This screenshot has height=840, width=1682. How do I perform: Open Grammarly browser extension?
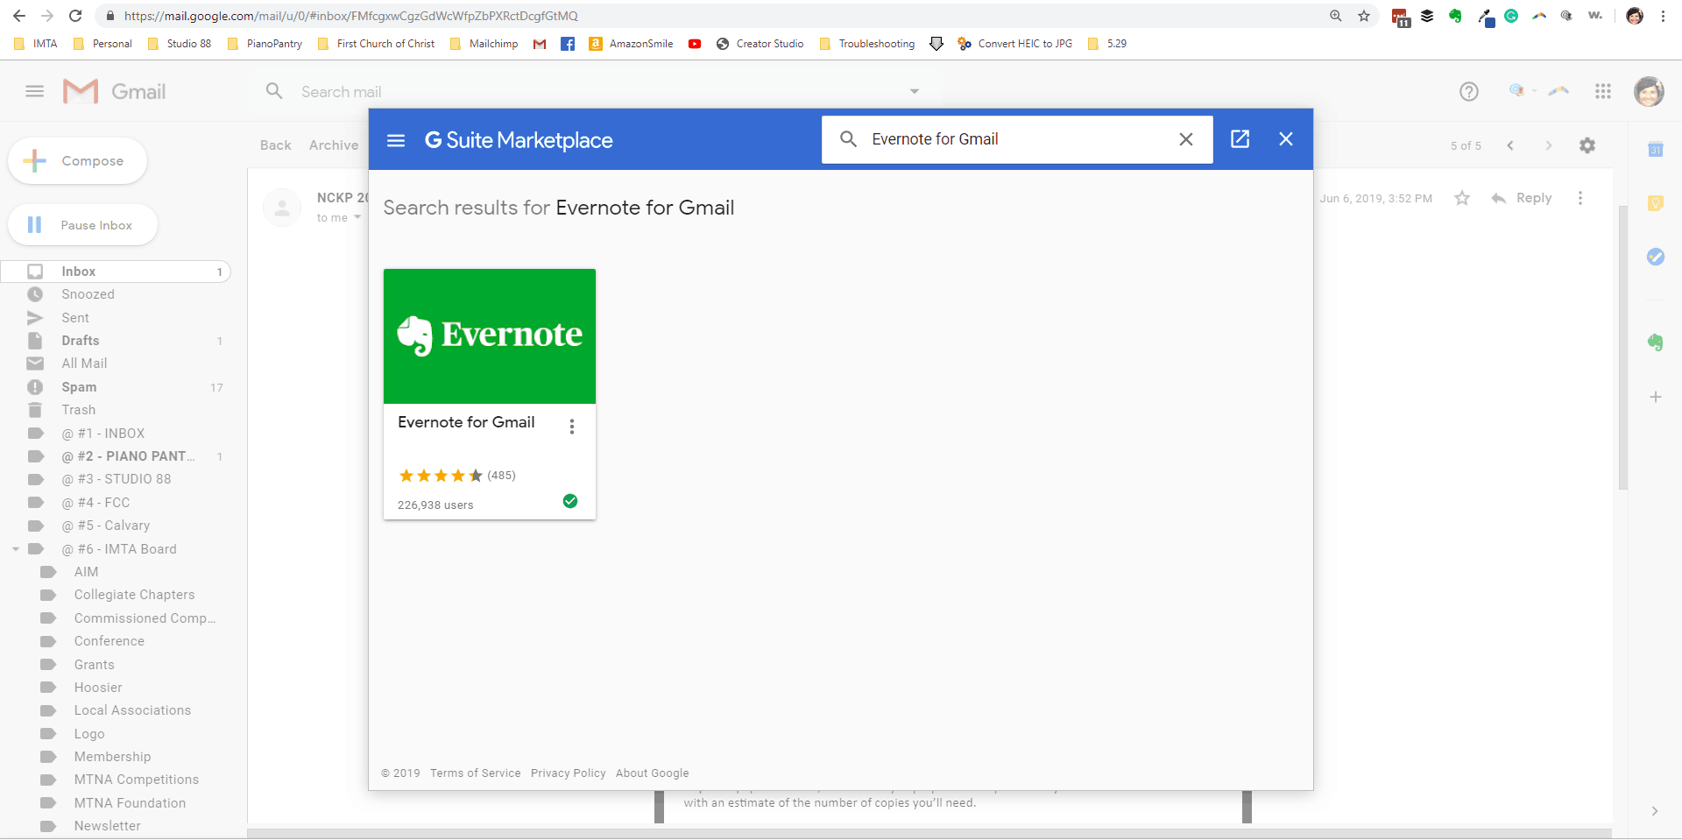1511,16
